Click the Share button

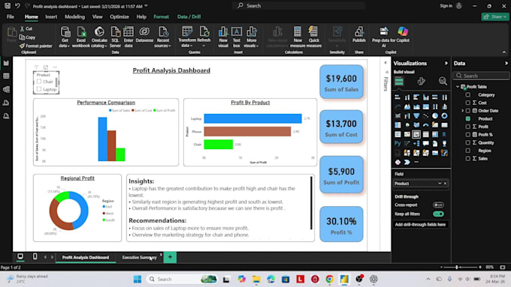pos(494,16)
